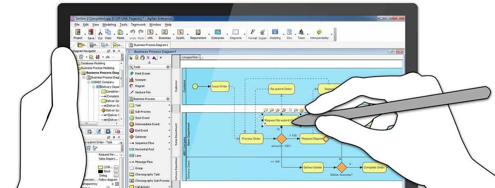The image size is (495, 188).
Task: Open dropdown arrow beside Gateway palette item
Action: click(169, 137)
